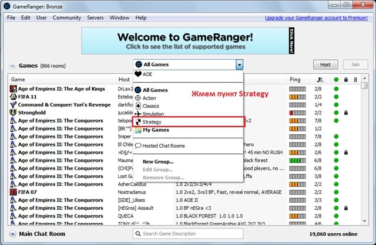Click the Hosted Chat Rooms bubble icon
This screenshot has height=245, width=376.
tap(139, 145)
